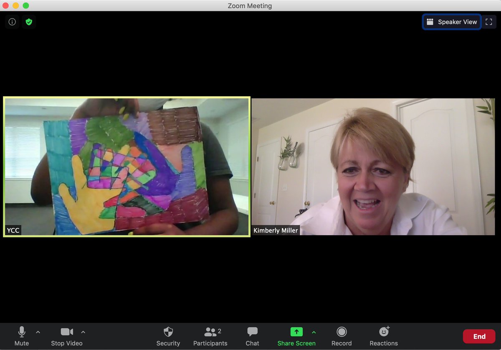
Task: Expand audio options next to Mute
Action: 38,332
